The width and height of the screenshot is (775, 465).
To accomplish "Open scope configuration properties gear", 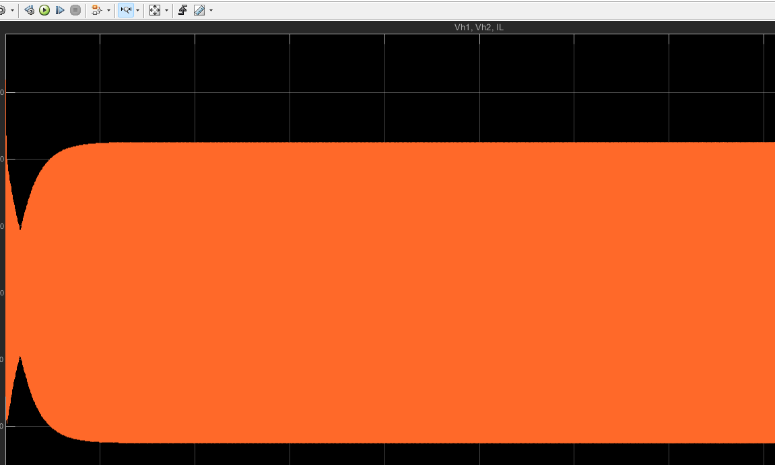I will click(2, 10).
